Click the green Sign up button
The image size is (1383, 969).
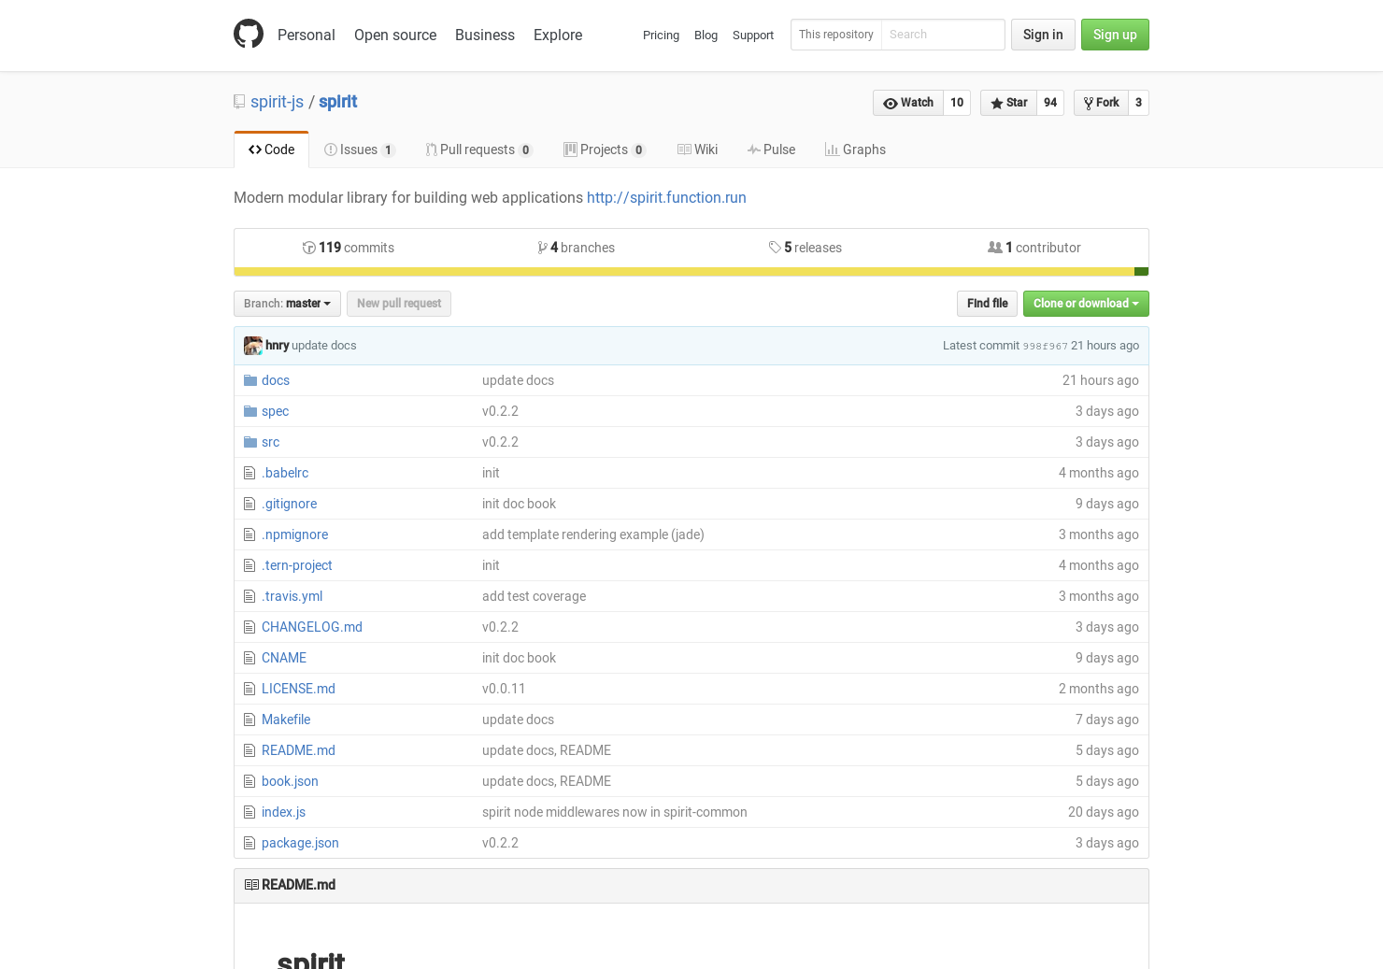click(1115, 35)
